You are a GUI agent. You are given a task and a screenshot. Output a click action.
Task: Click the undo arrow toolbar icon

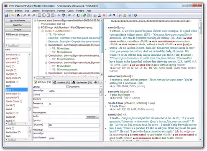13,15
